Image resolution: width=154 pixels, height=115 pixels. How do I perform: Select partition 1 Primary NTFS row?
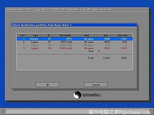pos(75,39)
